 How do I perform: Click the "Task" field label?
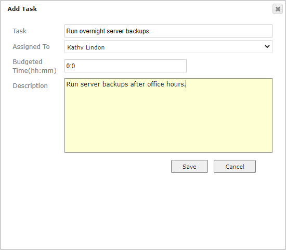pos(20,31)
